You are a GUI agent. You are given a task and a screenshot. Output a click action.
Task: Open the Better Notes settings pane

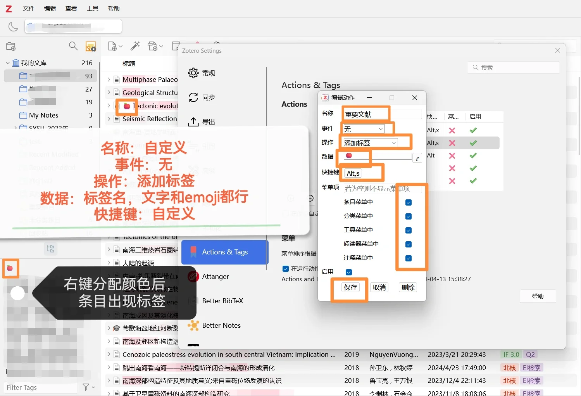click(x=221, y=325)
